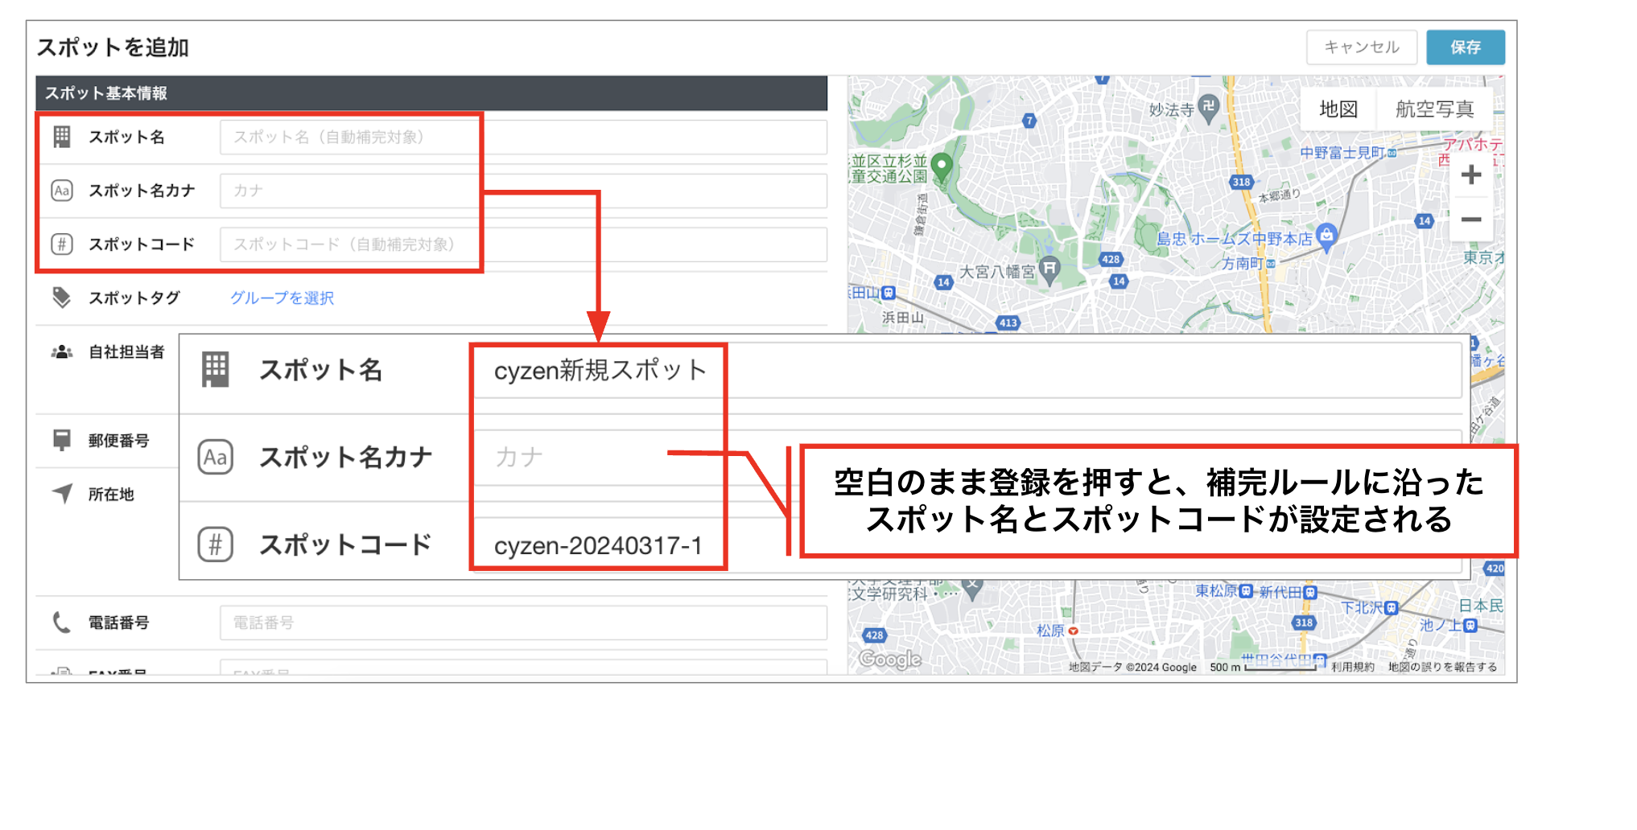Screen dimensions: 1637x830
Task: Focus the 電話番号 input field
Action: pyautogui.click(x=523, y=622)
